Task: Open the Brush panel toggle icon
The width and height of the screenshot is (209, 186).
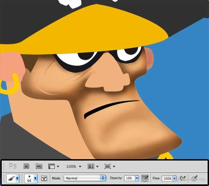Action: [44, 178]
